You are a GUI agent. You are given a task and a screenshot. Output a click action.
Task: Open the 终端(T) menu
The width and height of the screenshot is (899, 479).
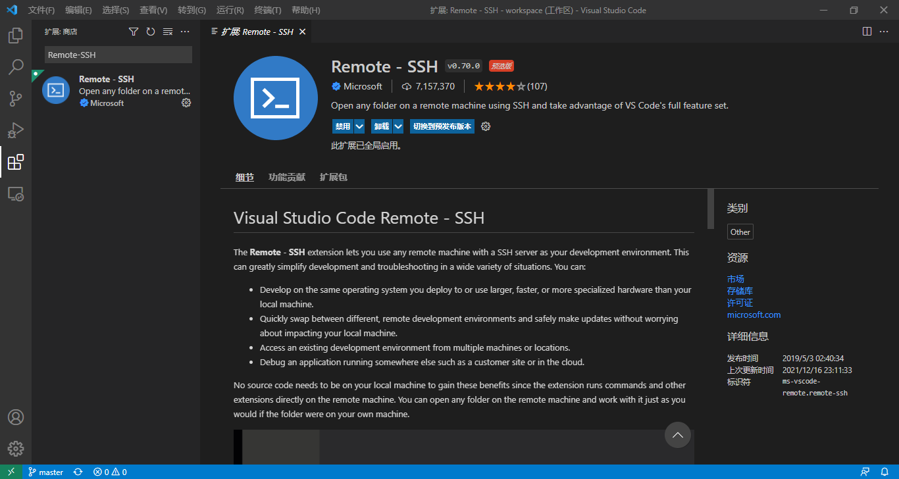pyautogui.click(x=267, y=10)
